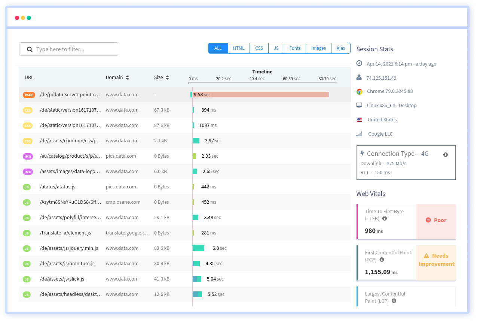Click the Largest Contentful Paint info icon

394,301
